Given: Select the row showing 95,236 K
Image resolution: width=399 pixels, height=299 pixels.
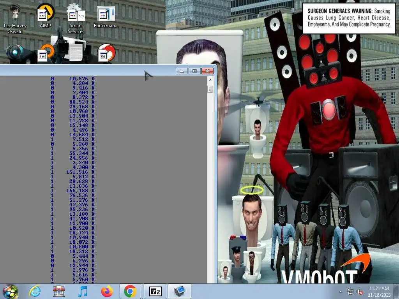Looking at the screenshot, I should click(x=72, y=209).
